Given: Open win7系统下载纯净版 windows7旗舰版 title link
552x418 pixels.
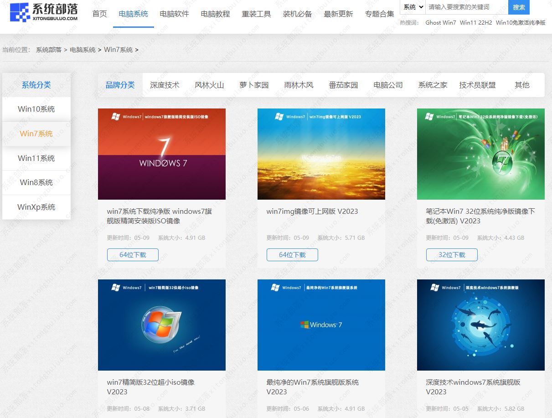Looking at the screenshot, I should (x=160, y=216).
